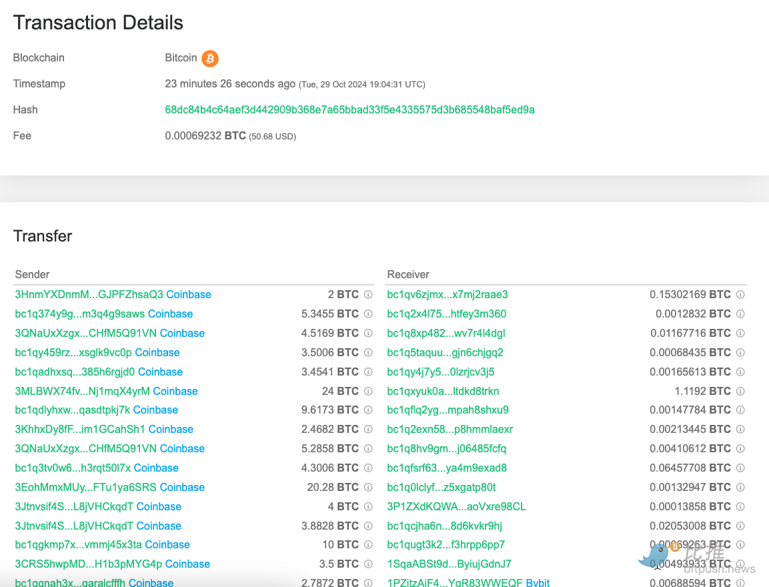Click info icon beside 20.28 BTC amount
This screenshot has height=587, width=769.
[x=368, y=488]
